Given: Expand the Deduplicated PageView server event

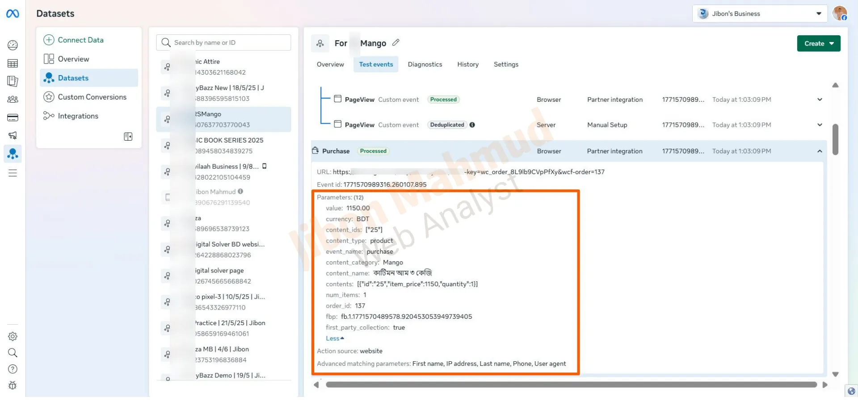Looking at the screenshot, I should [x=820, y=125].
